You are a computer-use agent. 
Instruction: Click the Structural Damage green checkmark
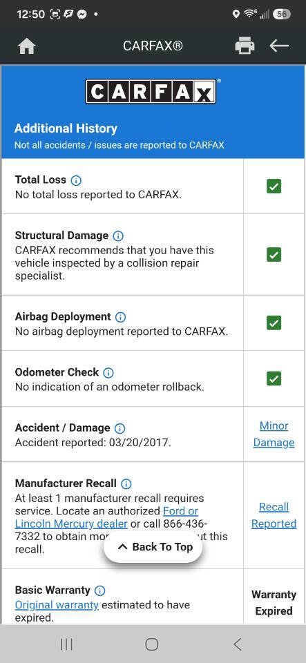[274, 255]
